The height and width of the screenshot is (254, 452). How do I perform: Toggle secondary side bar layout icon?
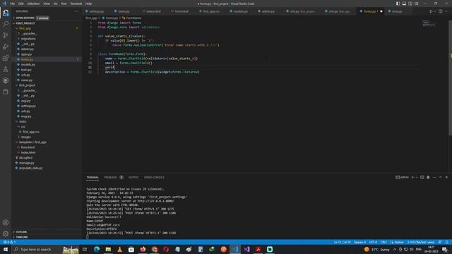tap(410, 4)
